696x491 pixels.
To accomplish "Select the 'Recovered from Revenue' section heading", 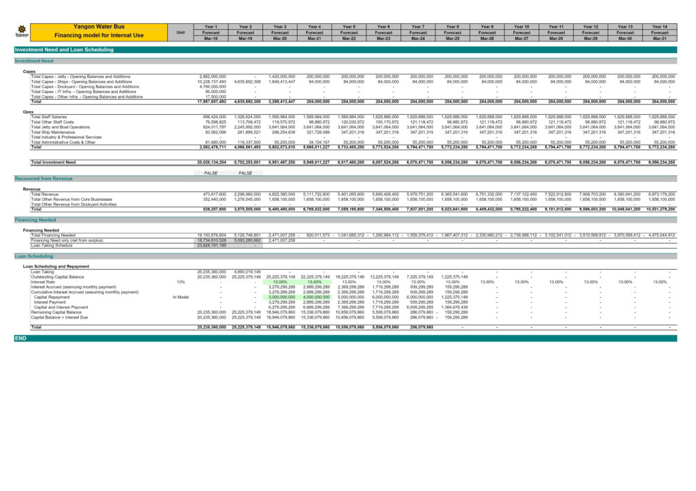I will tap(43, 179).
